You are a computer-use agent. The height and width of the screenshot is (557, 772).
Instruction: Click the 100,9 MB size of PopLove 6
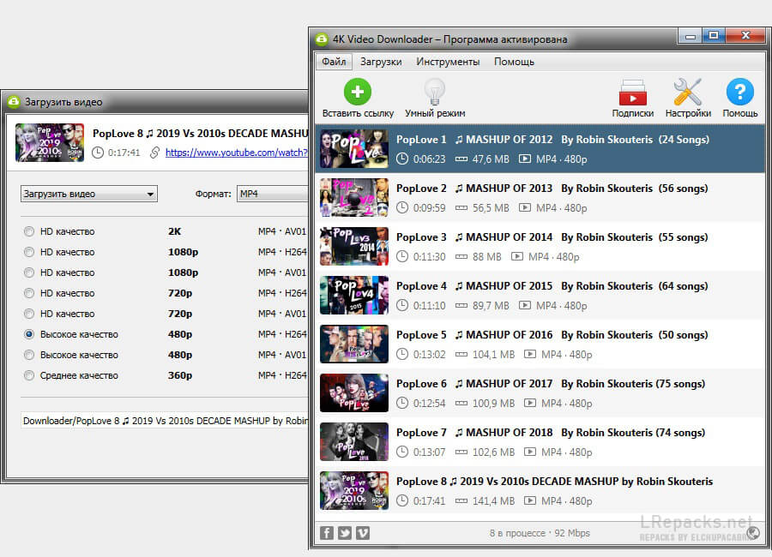coord(493,403)
